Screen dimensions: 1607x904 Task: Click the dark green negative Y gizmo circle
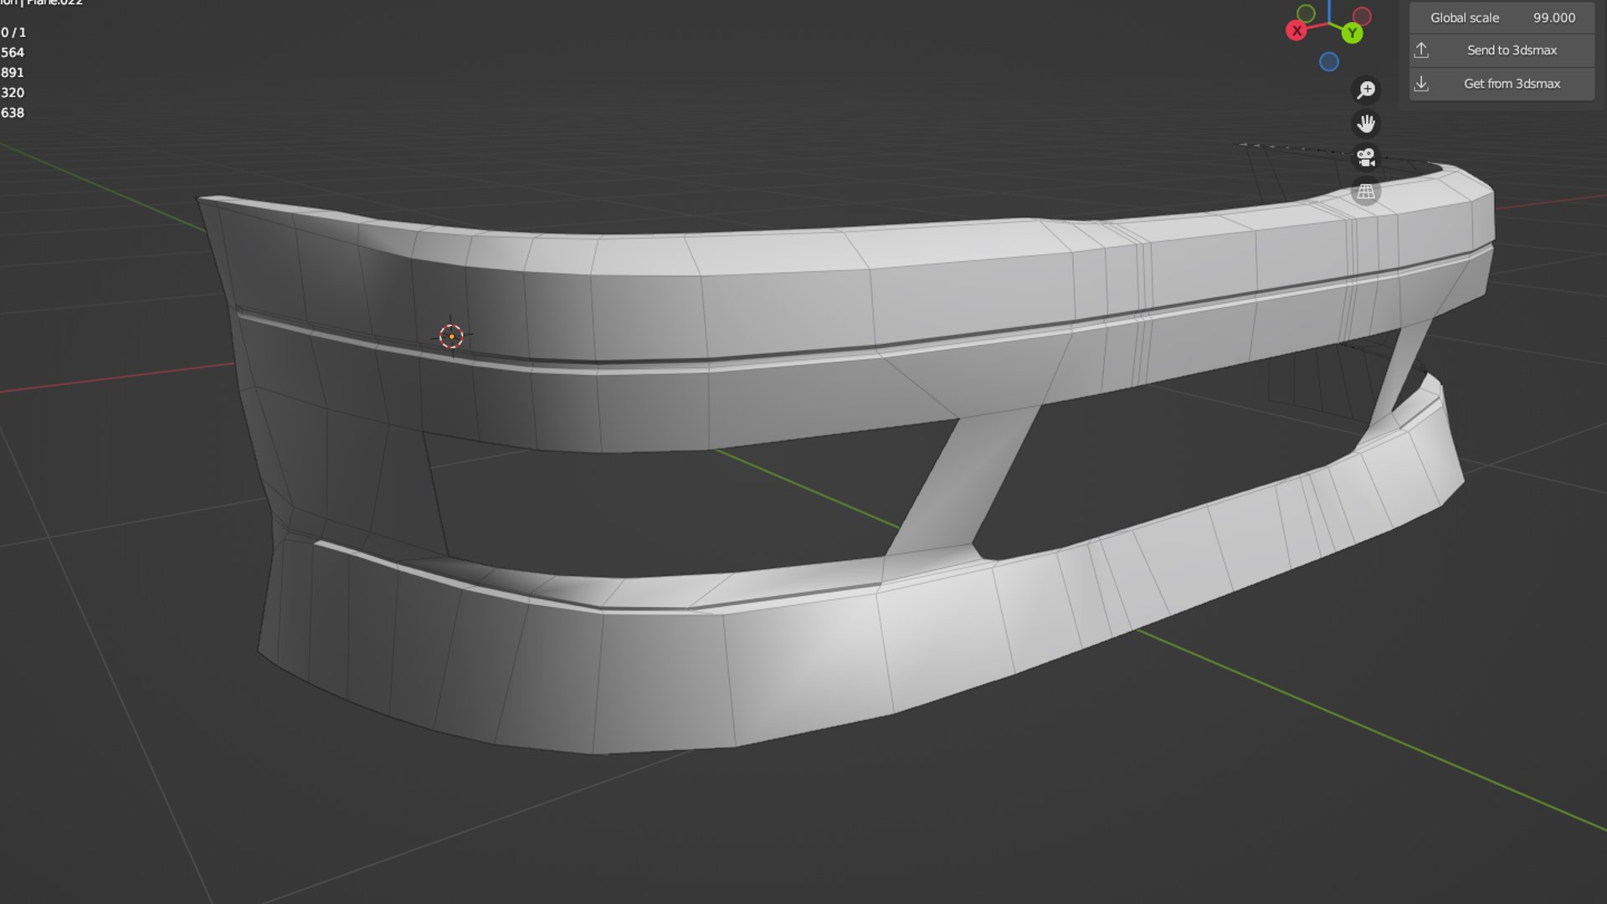(1306, 13)
